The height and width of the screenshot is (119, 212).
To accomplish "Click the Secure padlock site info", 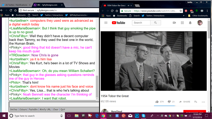I will (x=126, y=11).
